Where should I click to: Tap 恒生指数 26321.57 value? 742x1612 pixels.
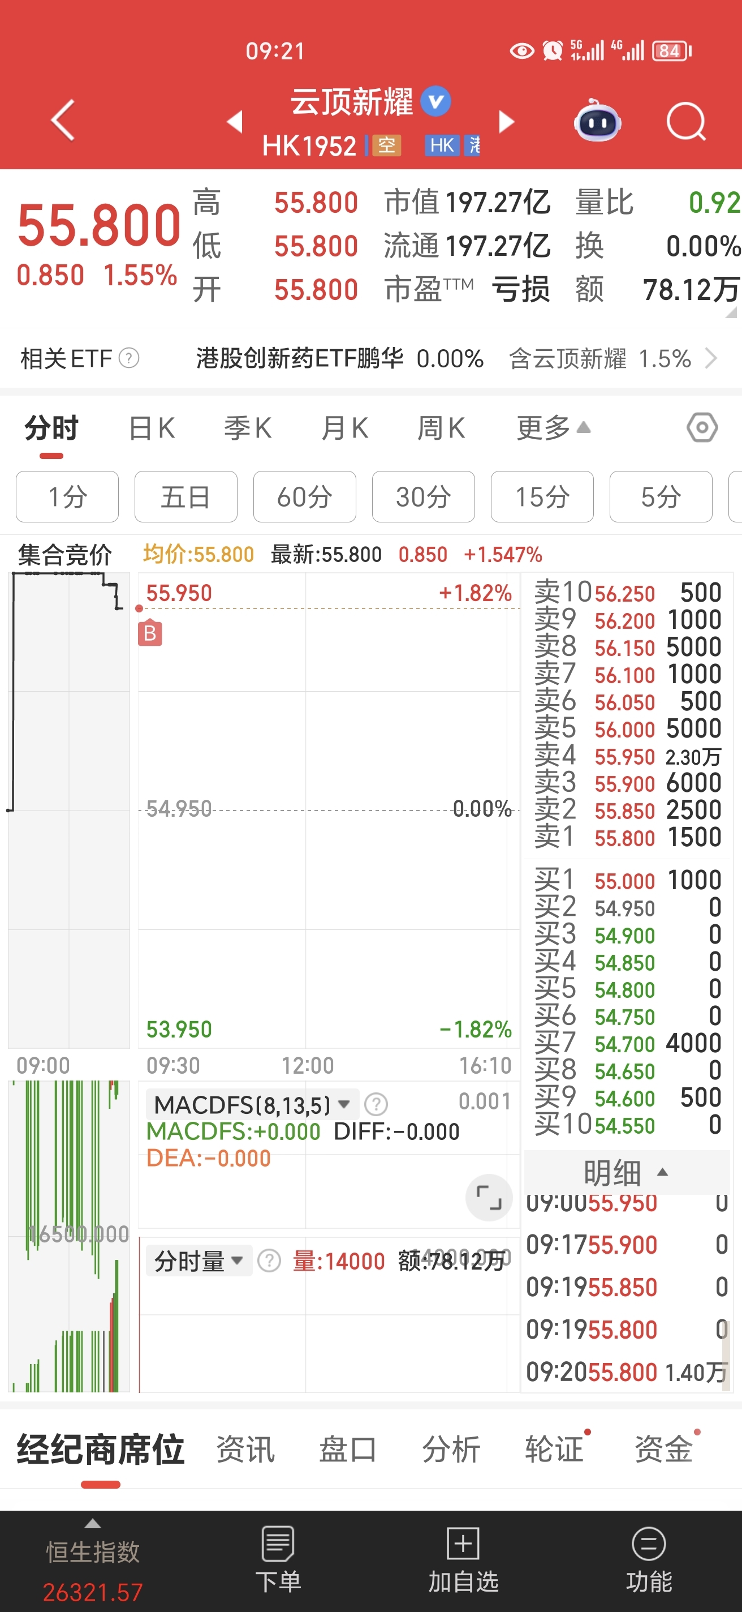point(93,1592)
